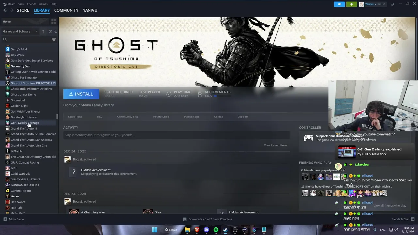Click the play time clock icon
418x235 pixels.
pos(169,94)
